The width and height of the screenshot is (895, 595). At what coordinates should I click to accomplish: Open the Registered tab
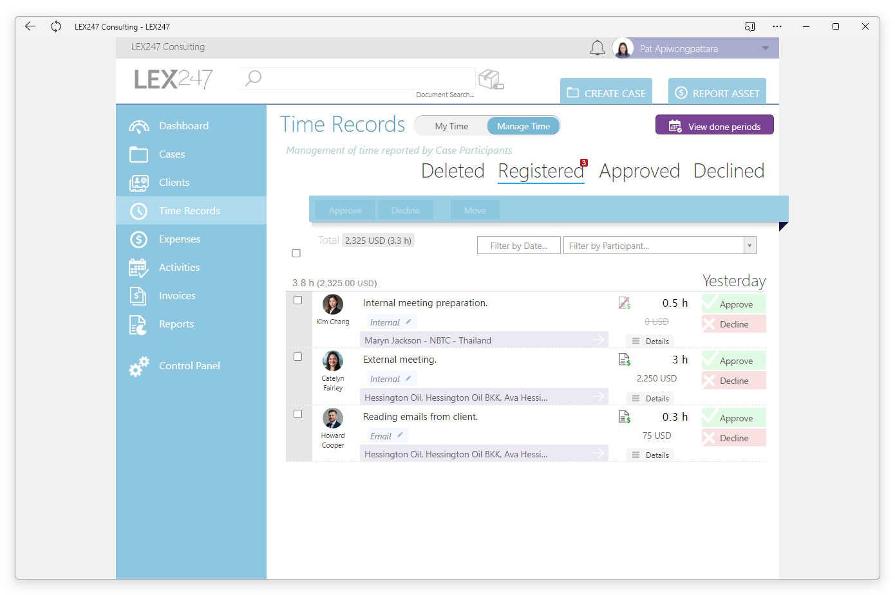541,171
